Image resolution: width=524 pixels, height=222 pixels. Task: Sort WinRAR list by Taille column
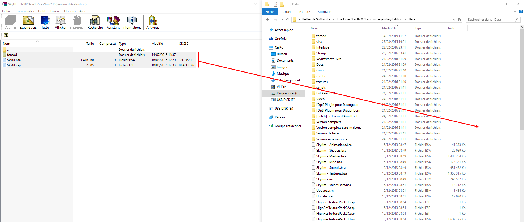pyautogui.click(x=84, y=44)
